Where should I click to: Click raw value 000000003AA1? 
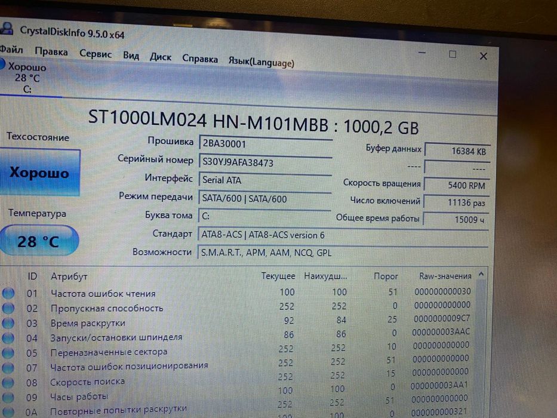point(439,385)
